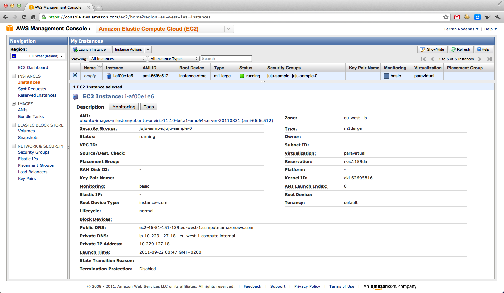Click the Public DNS value ec2-46-51-151-139

pos(196,228)
